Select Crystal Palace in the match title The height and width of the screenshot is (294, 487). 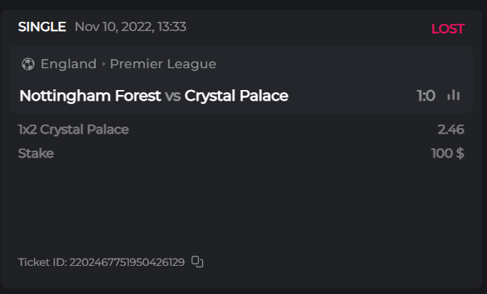(236, 96)
